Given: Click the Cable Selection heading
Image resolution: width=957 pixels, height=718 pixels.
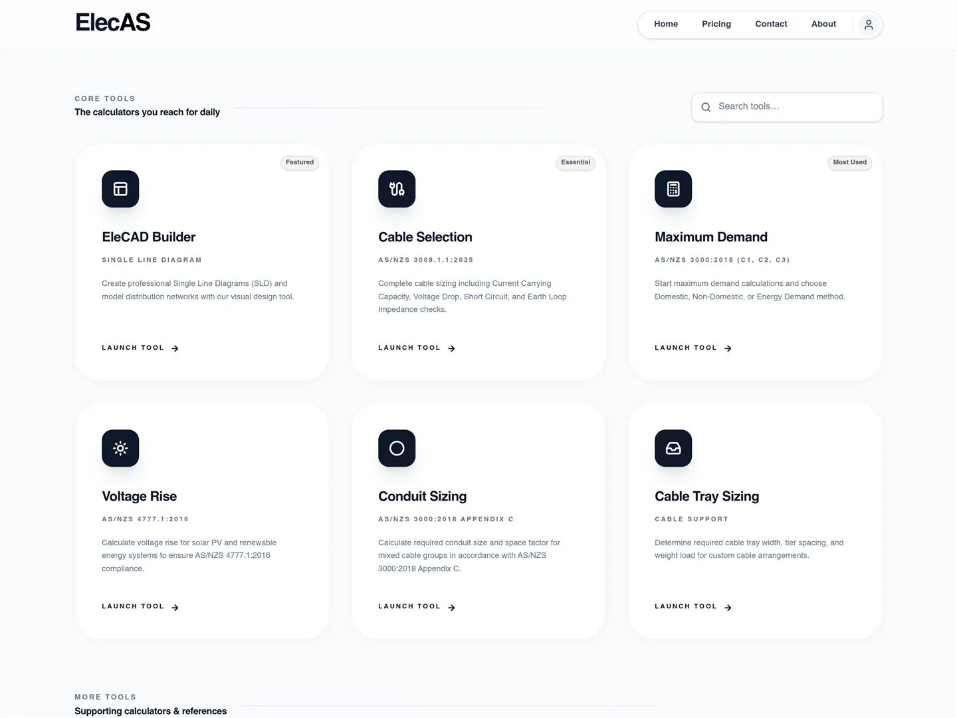Looking at the screenshot, I should (425, 237).
